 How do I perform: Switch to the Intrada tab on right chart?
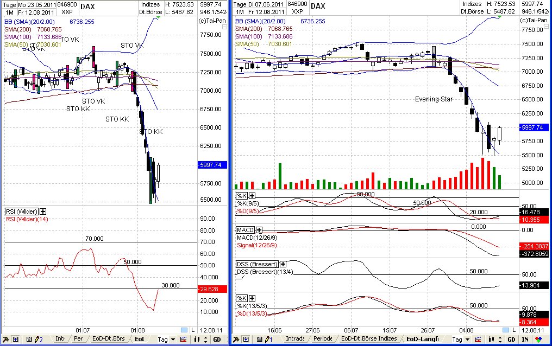tap(294, 338)
